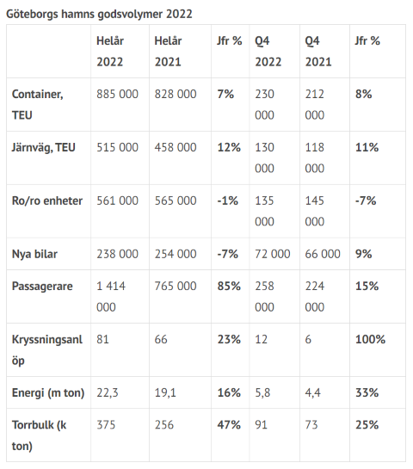Click the Nya bilar row label
Viewport: 413px width, 469px height.
pyautogui.click(x=34, y=254)
